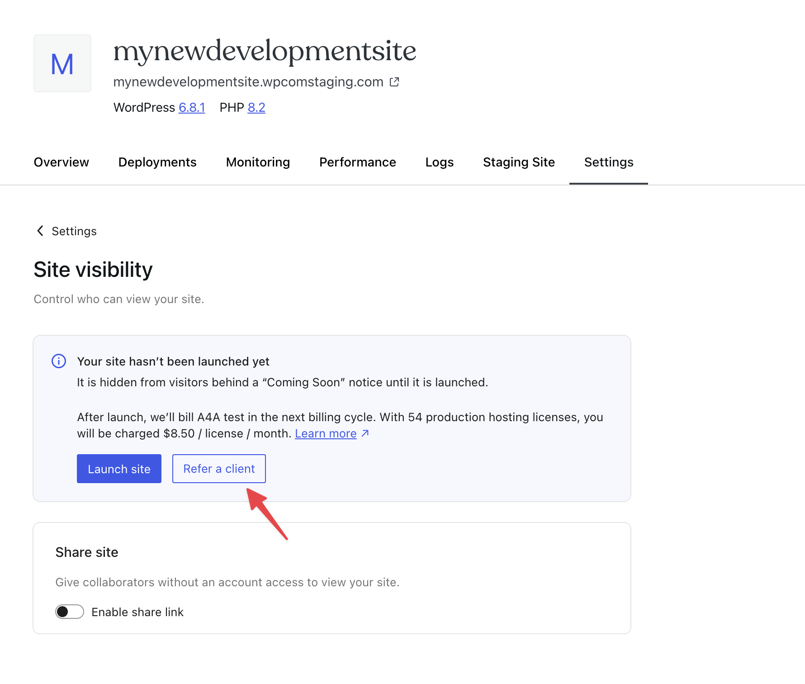Open the Overview tab
The width and height of the screenshot is (805, 684).
pos(62,162)
